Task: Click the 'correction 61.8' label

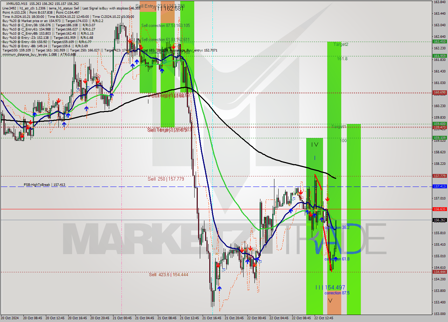Action: [337, 259]
